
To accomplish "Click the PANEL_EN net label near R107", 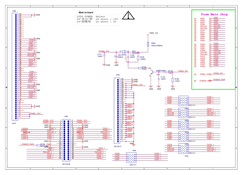I will (183, 71).
